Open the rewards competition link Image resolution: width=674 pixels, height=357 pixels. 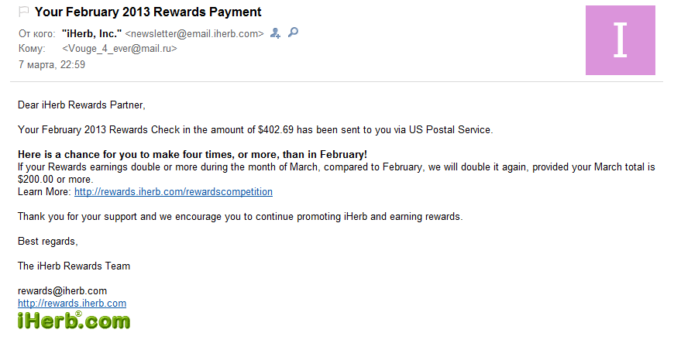click(x=173, y=191)
